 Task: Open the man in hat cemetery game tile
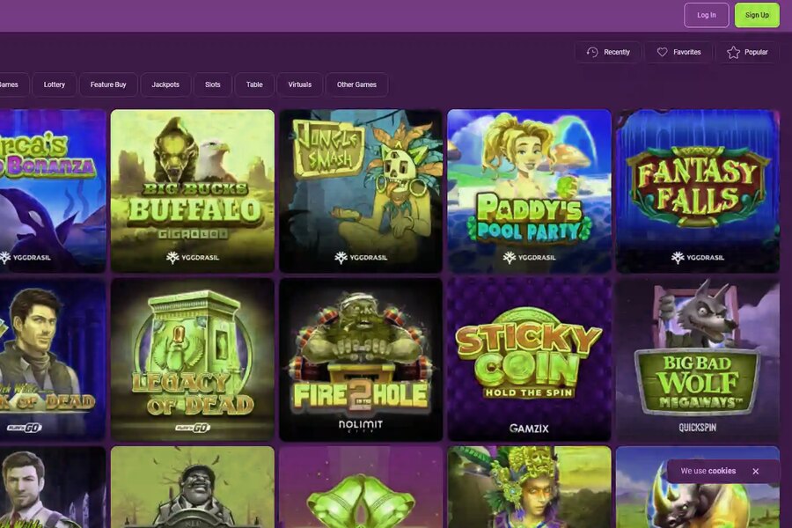(x=193, y=487)
